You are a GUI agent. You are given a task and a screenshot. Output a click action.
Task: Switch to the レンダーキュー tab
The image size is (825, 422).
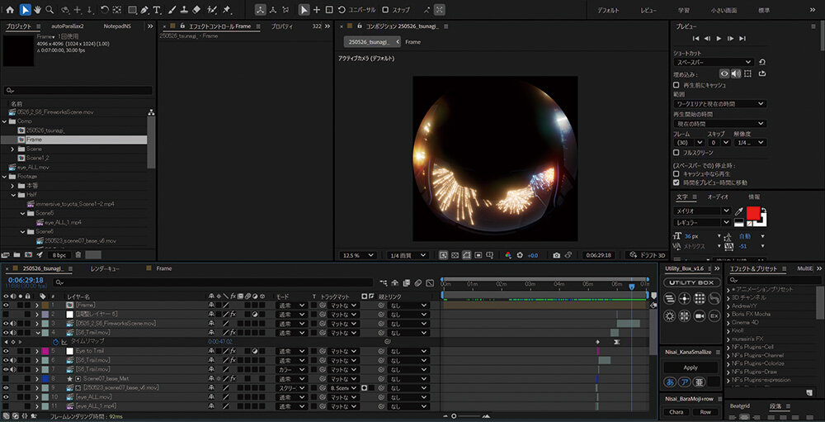105,268
